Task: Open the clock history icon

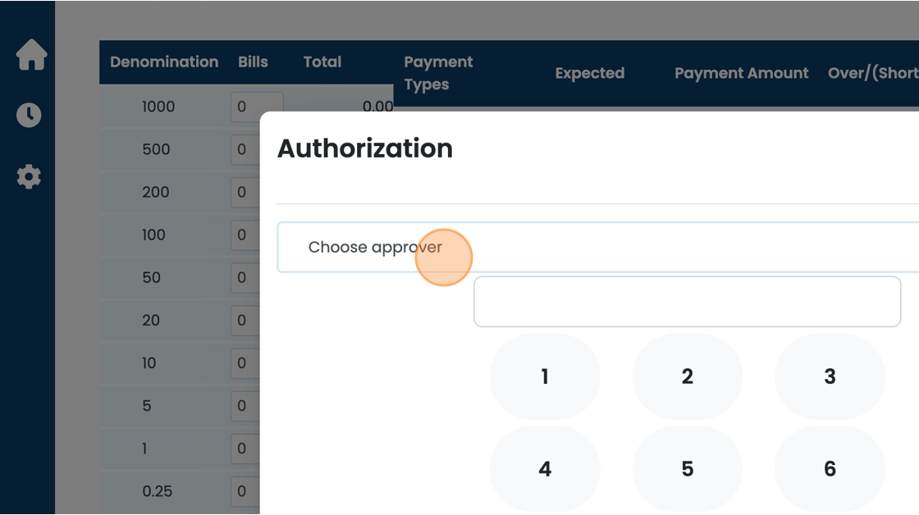Action: coord(29,115)
